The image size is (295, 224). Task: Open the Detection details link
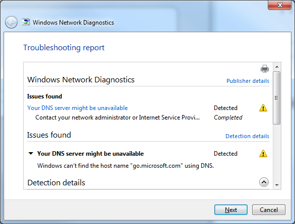(x=247, y=136)
